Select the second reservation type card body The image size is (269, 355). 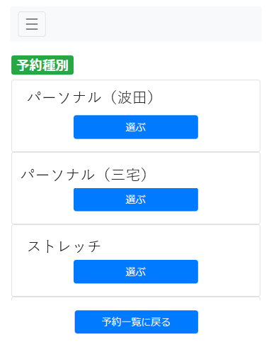pyautogui.click(x=136, y=188)
